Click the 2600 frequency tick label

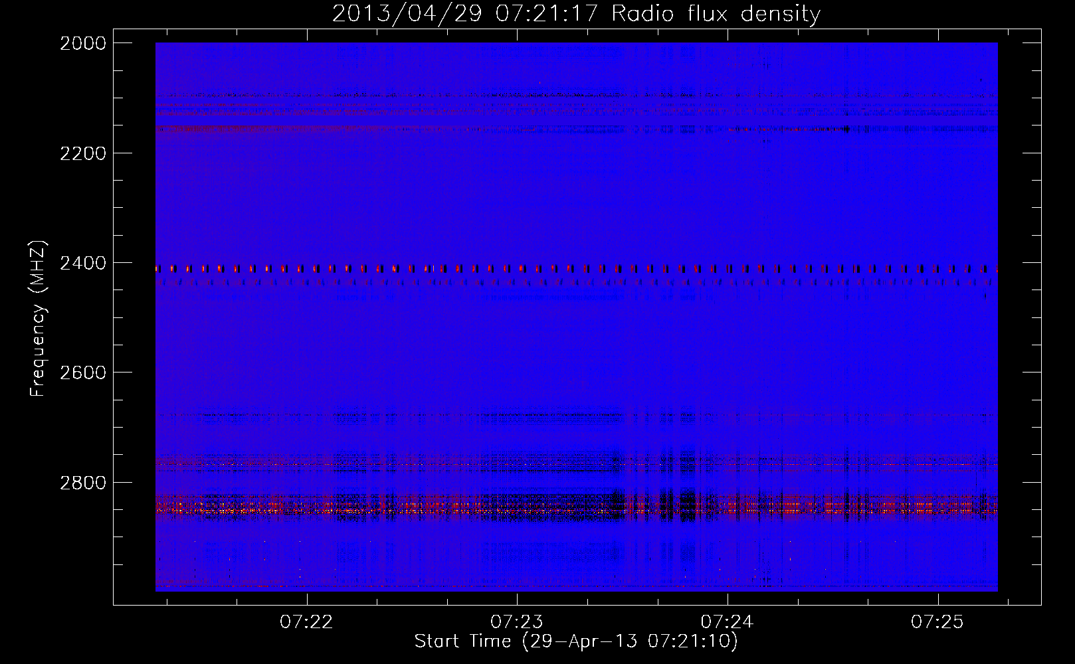(x=83, y=373)
